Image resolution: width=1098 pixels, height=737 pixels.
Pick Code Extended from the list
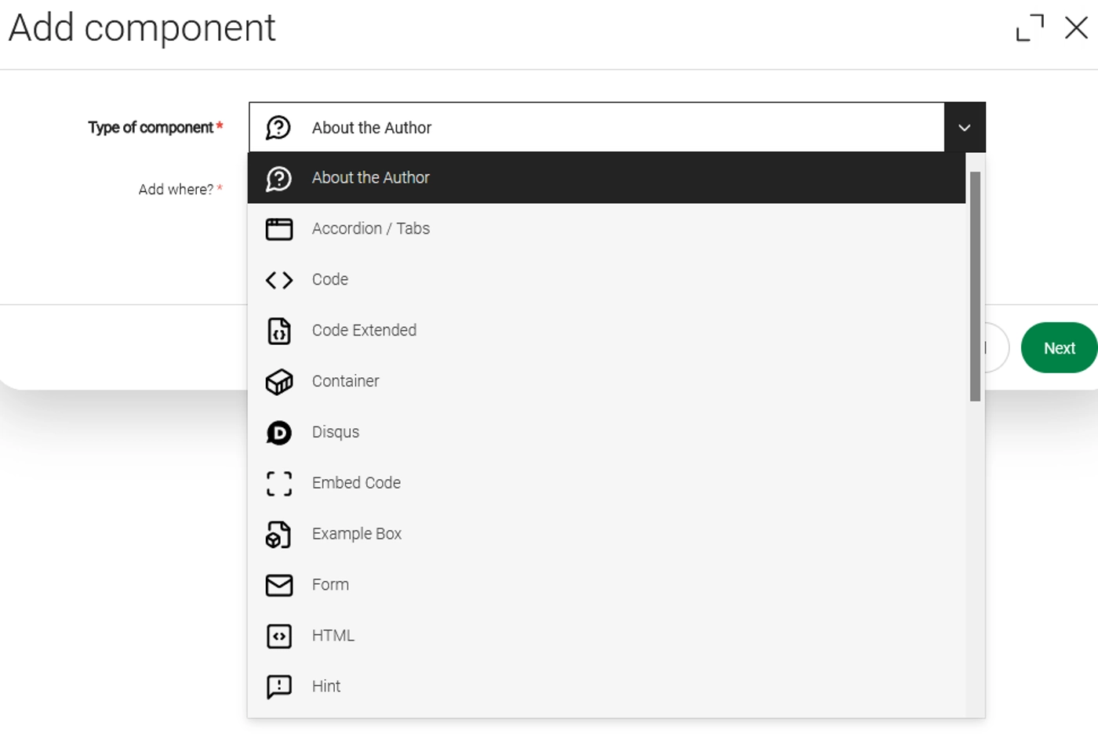(364, 331)
